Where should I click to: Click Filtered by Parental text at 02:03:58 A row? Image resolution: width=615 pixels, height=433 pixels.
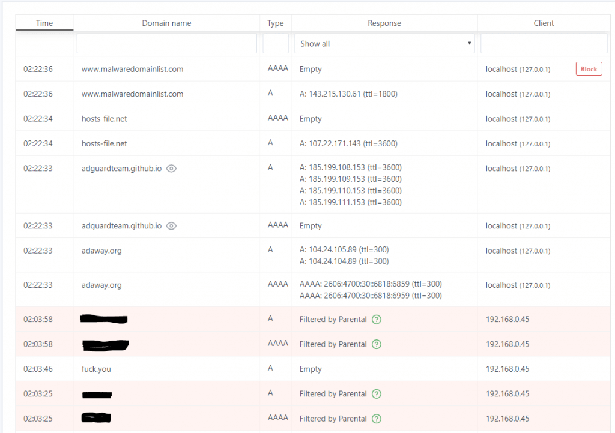point(333,320)
